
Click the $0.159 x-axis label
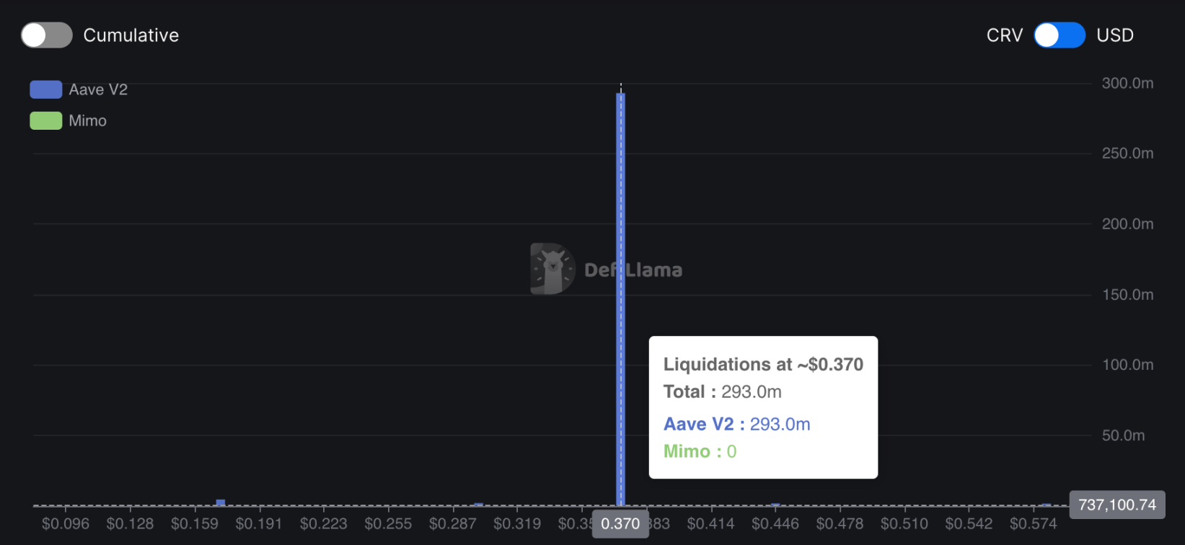[195, 523]
